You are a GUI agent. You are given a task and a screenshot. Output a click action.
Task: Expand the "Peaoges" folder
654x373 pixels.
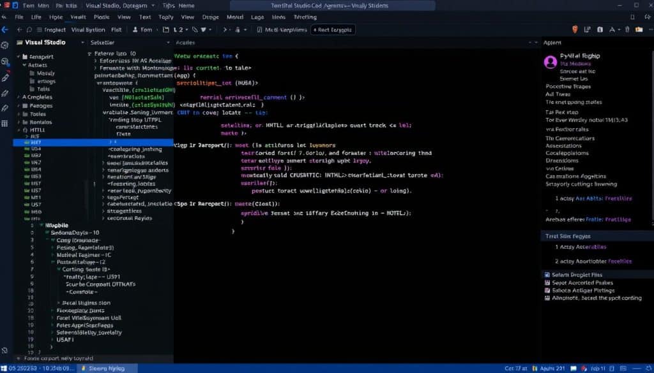(x=19, y=106)
